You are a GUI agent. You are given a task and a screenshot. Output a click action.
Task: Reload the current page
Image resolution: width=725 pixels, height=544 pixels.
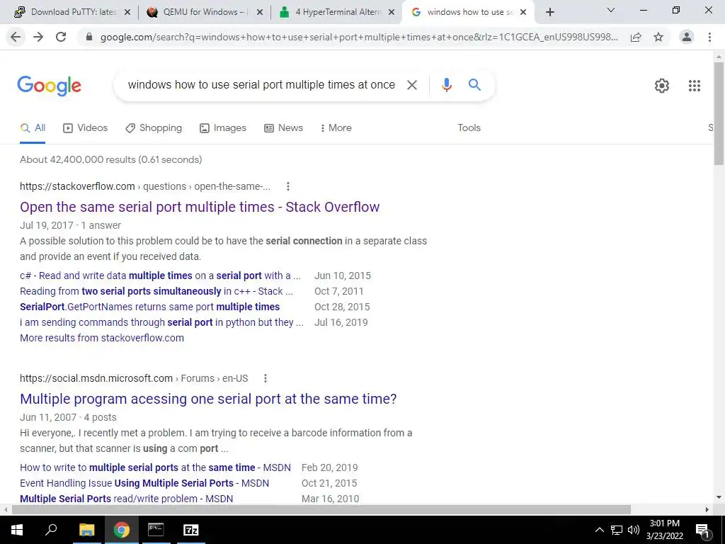pos(61,37)
